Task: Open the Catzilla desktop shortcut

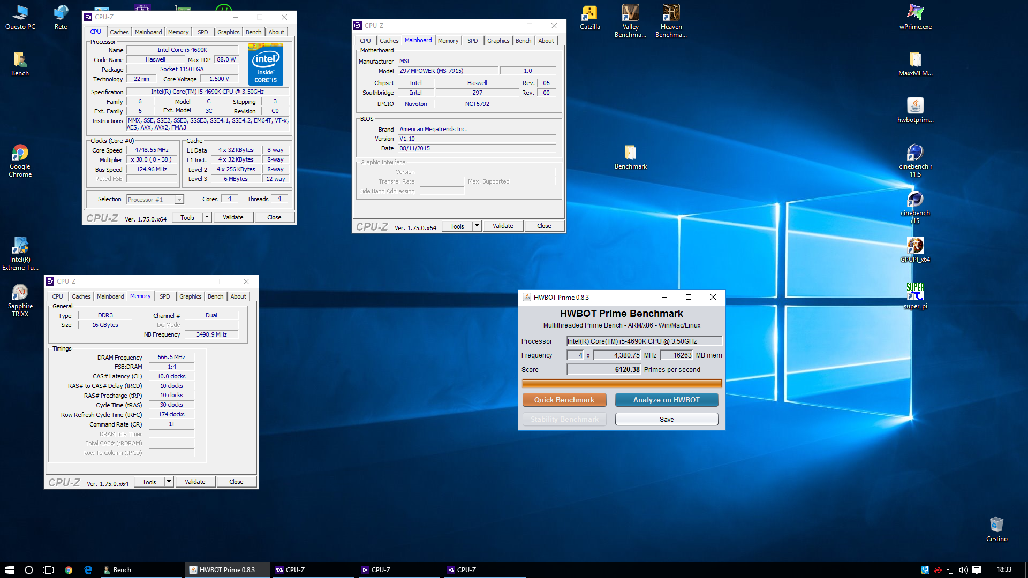Action: [x=590, y=17]
